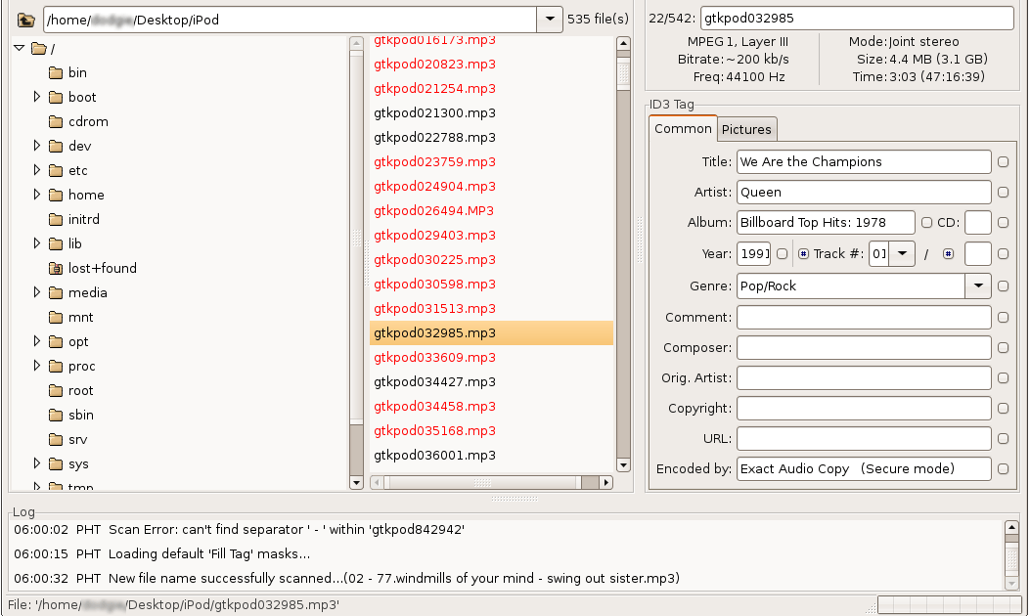Viewport: 1030px width, 616px height.
Task: Open the Genre dropdown
Action: click(978, 286)
